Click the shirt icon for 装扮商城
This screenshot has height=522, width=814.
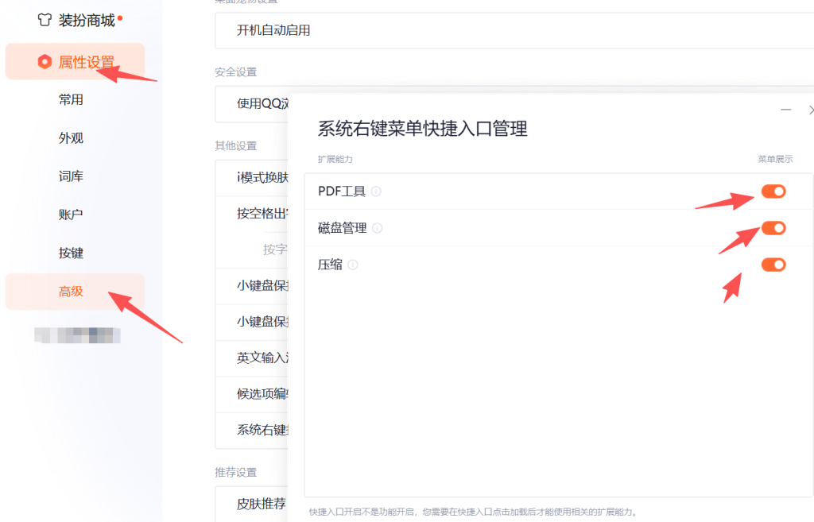pyautogui.click(x=45, y=21)
